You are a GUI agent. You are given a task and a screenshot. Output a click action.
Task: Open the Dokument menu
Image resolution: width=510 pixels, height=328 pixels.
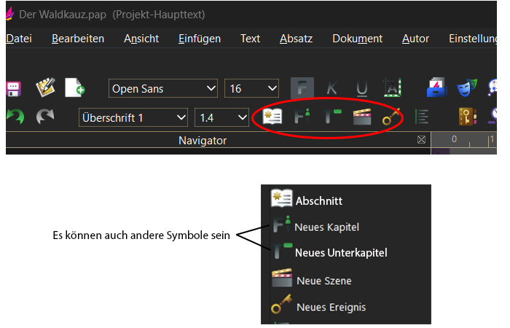coord(357,39)
